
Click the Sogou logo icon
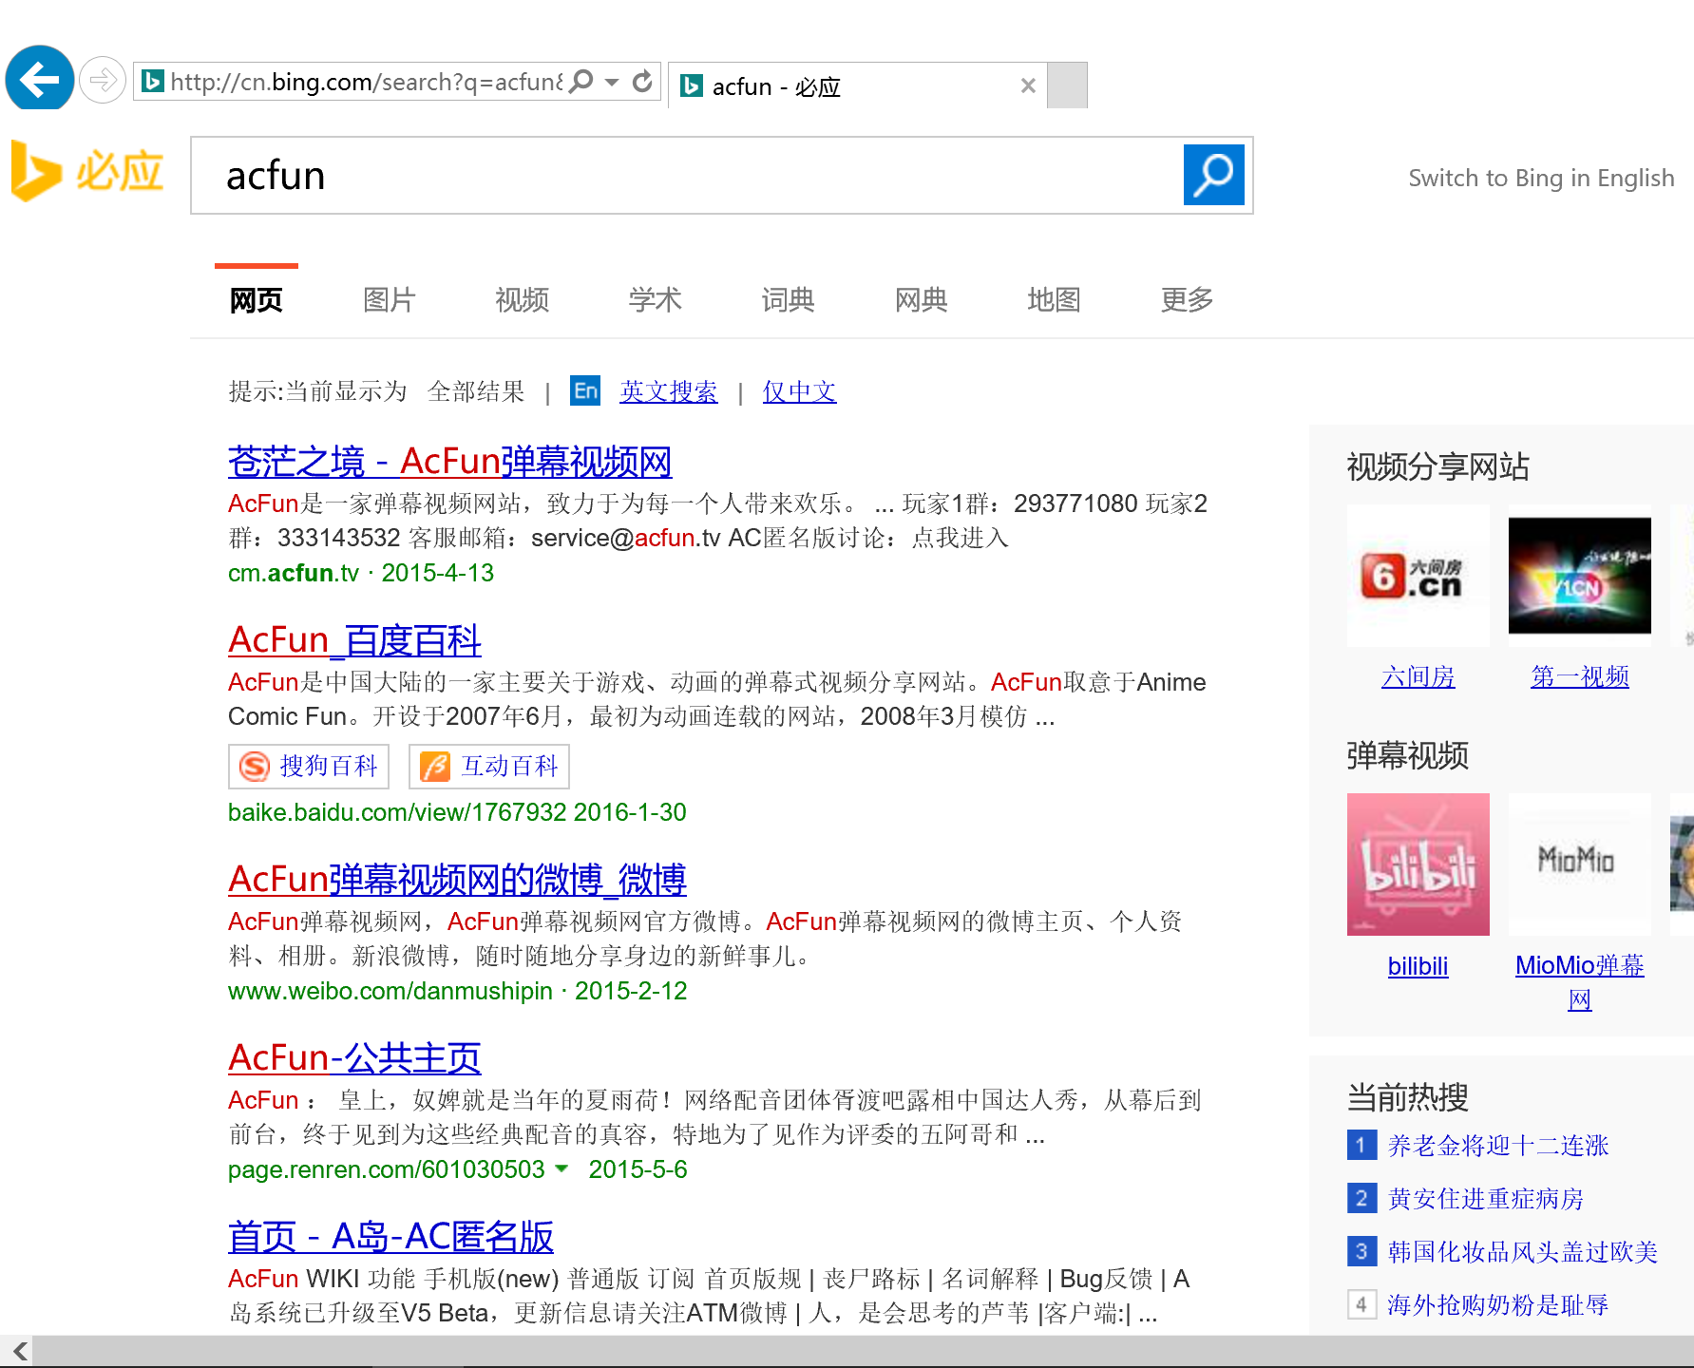255,767
